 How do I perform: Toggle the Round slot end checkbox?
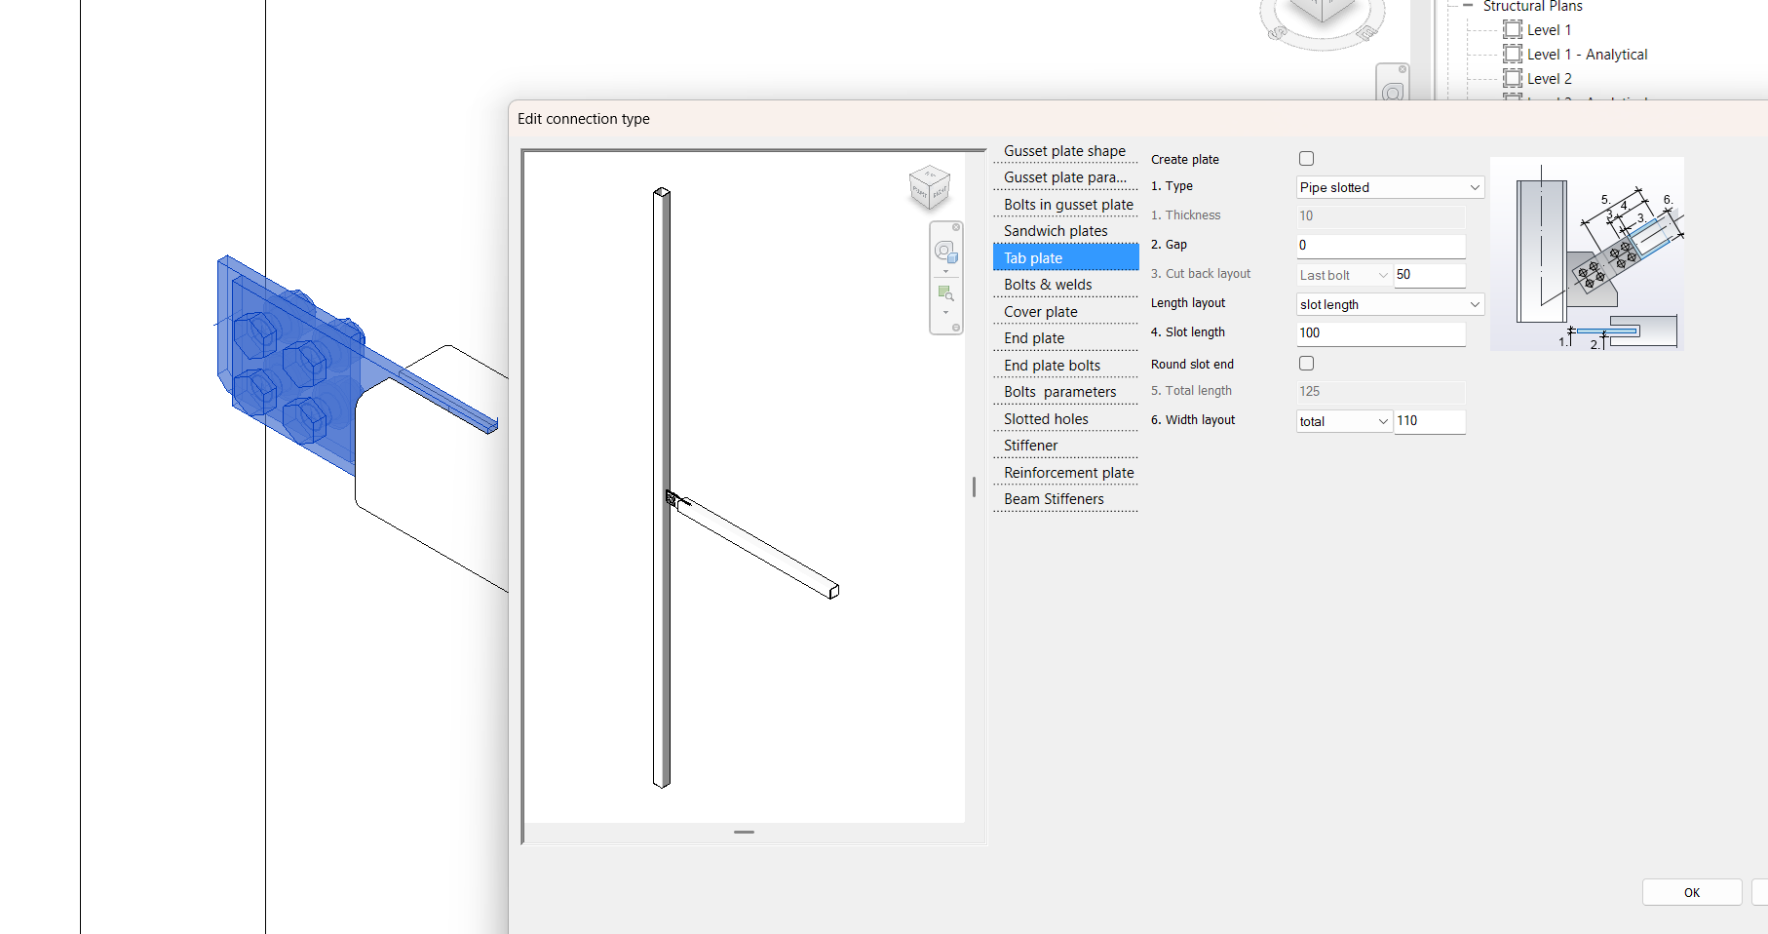1306,363
